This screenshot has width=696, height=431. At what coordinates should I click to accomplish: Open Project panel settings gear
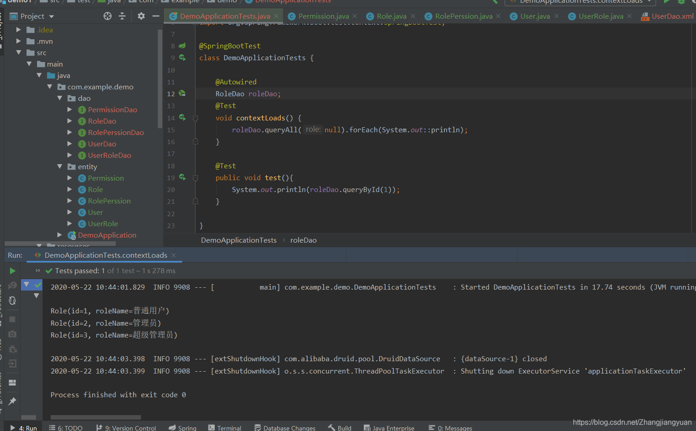141,16
